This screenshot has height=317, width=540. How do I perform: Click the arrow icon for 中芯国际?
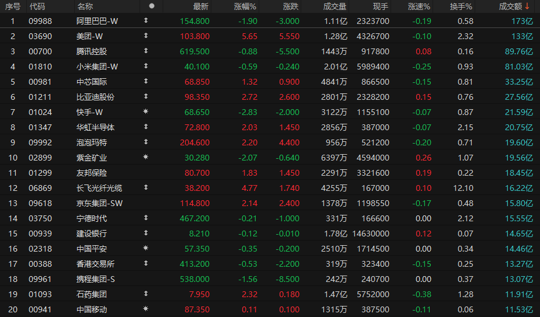146,81
